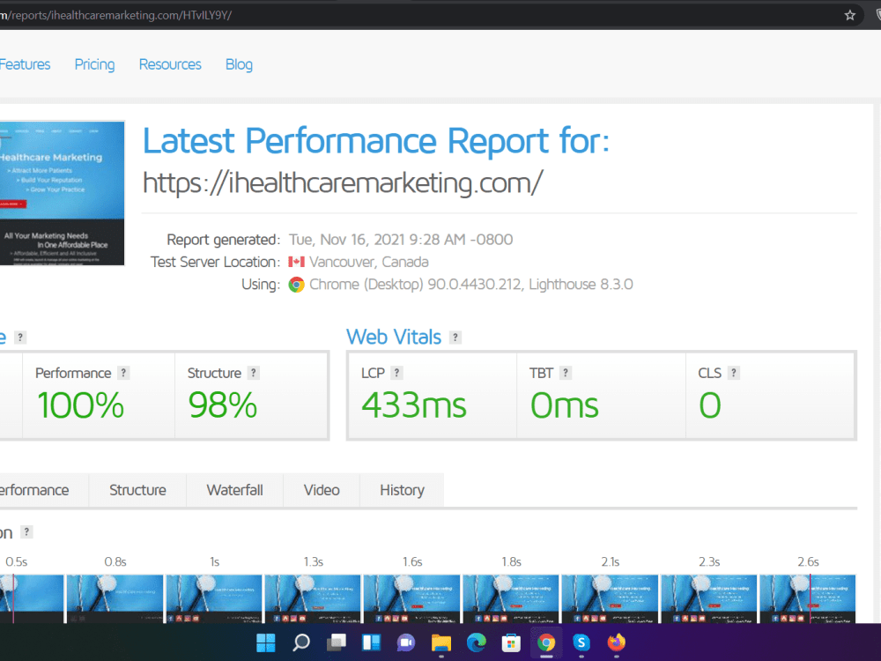Open help icon next to Structure score
Screen dimensions: 881x661
(x=254, y=373)
